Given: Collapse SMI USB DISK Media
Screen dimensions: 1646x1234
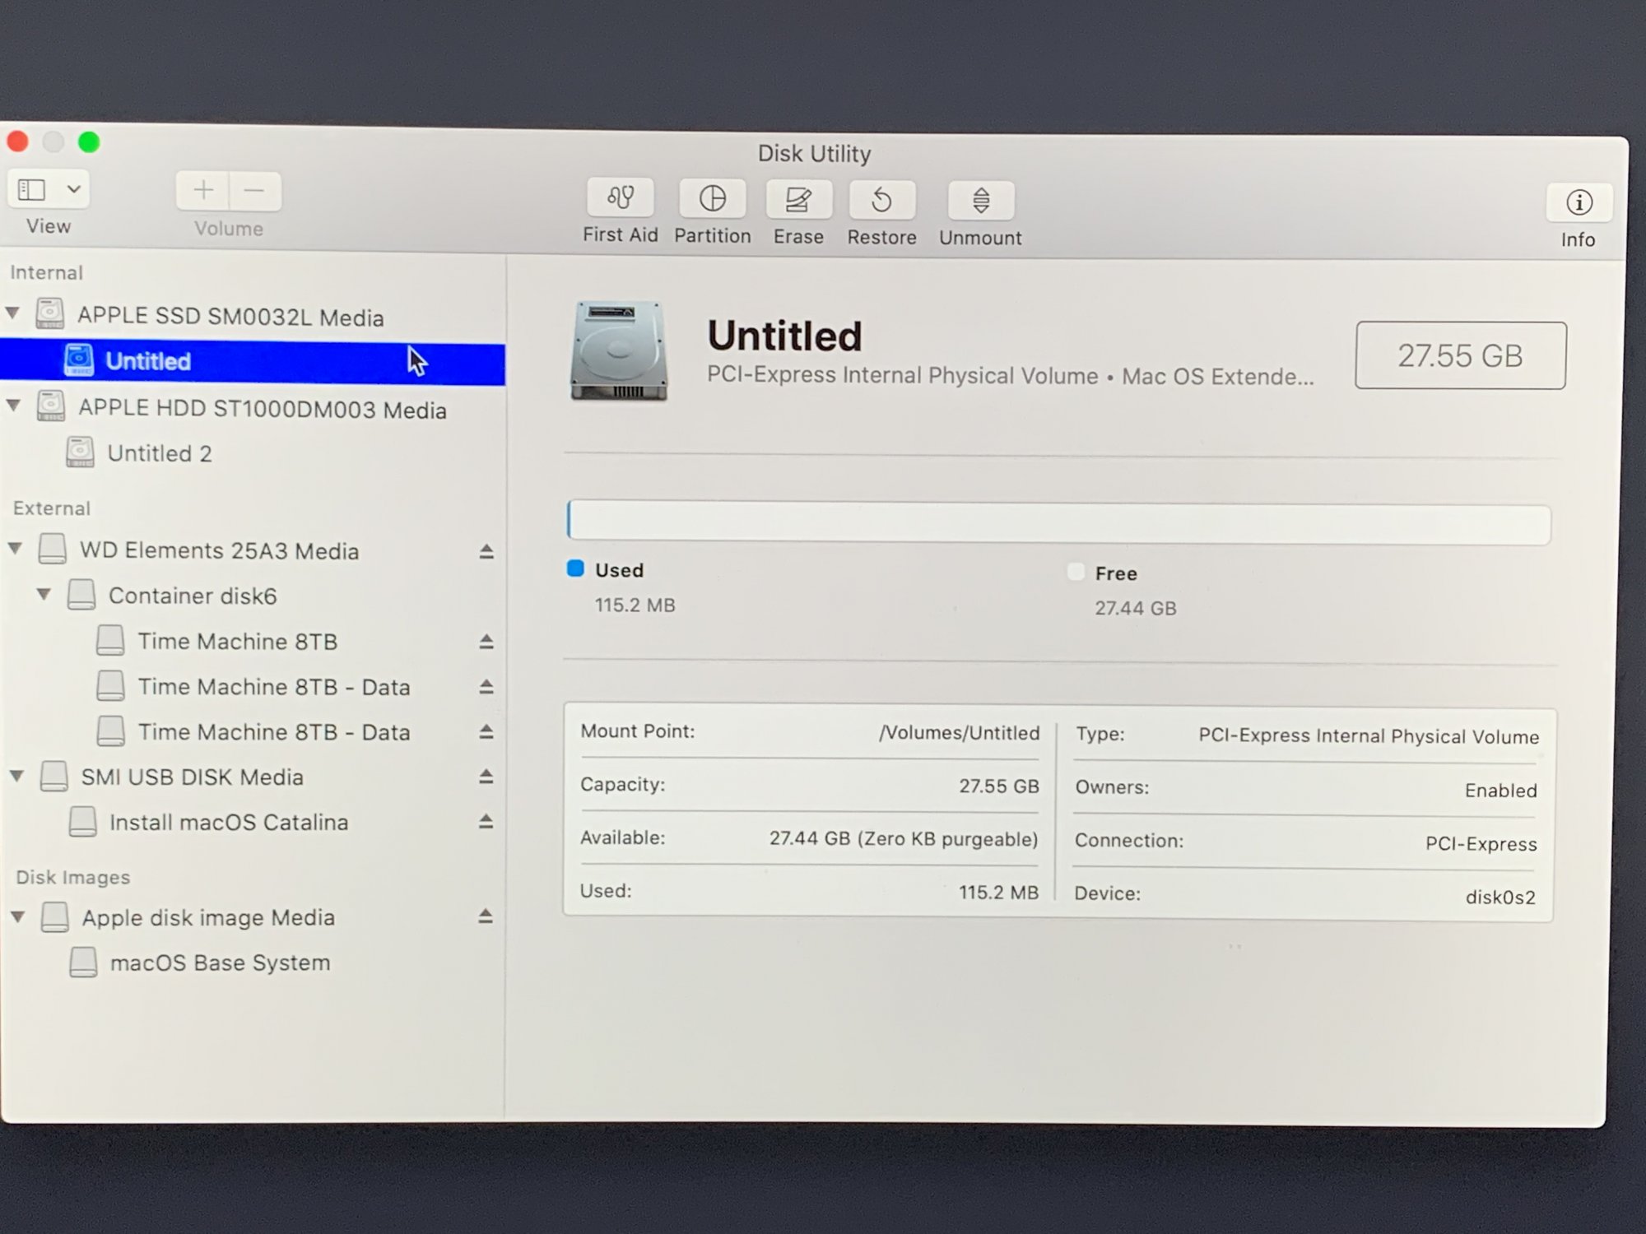Looking at the screenshot, I should point(16,776).
